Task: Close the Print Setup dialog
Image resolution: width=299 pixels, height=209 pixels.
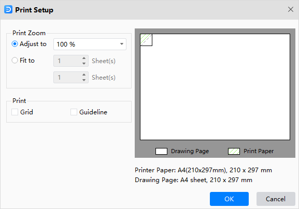Action: (291, 9)
